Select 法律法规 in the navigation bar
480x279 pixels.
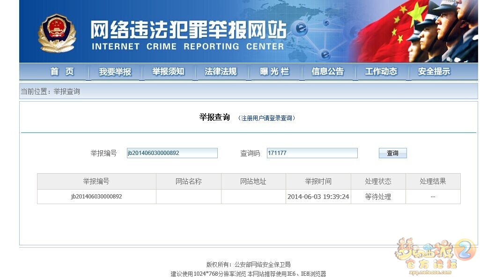pyautogui.click(x=221, y=72)
